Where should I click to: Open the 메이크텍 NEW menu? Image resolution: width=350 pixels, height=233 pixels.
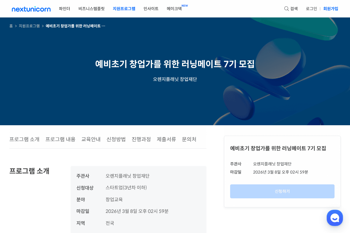pyautogui.click(x=177, y=8)
